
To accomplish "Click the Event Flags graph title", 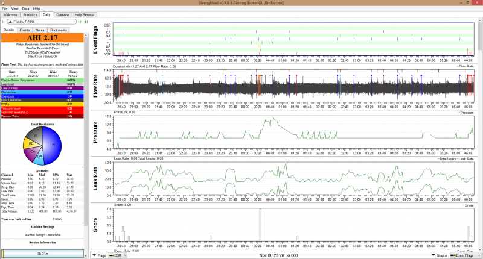I will coord(95,40).
